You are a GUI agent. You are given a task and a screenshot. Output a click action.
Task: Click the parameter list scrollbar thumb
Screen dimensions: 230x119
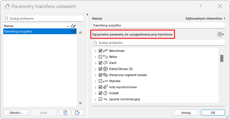pos(222,58)
